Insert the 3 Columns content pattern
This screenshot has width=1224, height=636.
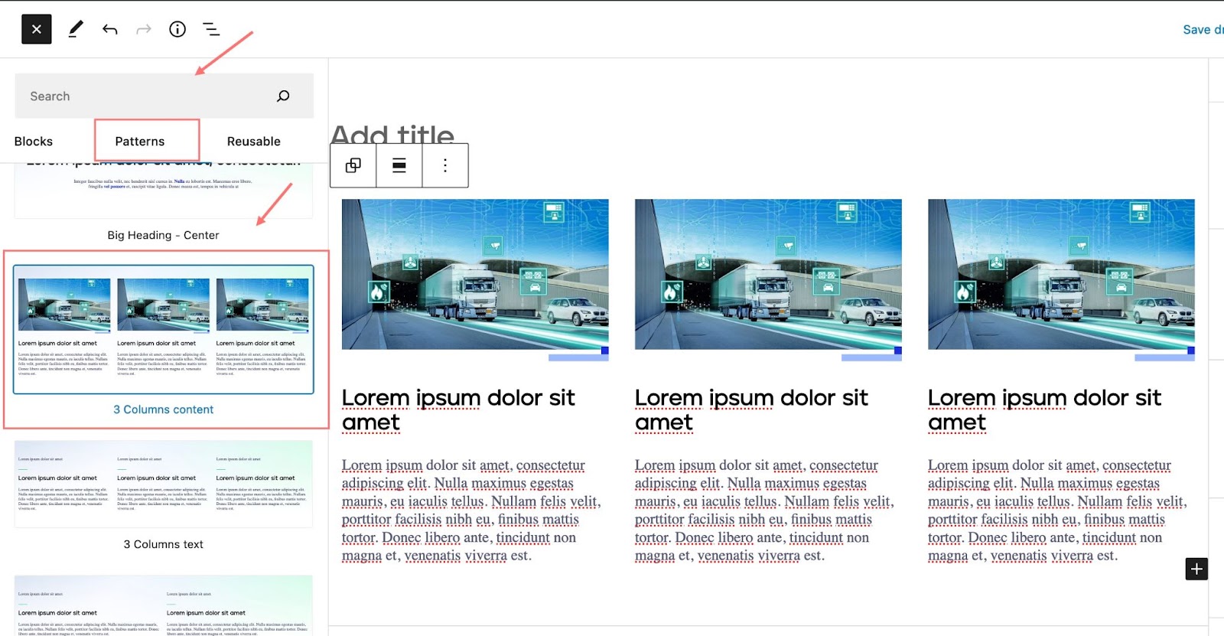click(163, 330)
